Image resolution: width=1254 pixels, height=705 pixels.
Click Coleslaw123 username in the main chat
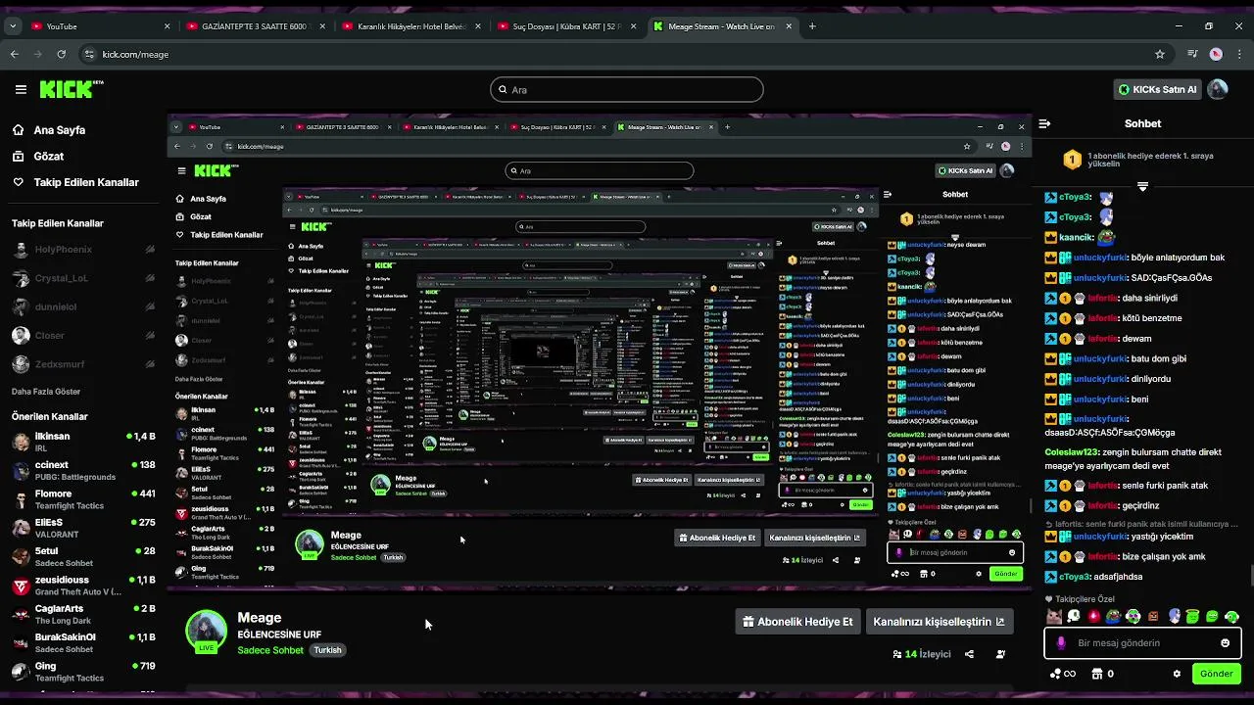(x=1072, y=452)
